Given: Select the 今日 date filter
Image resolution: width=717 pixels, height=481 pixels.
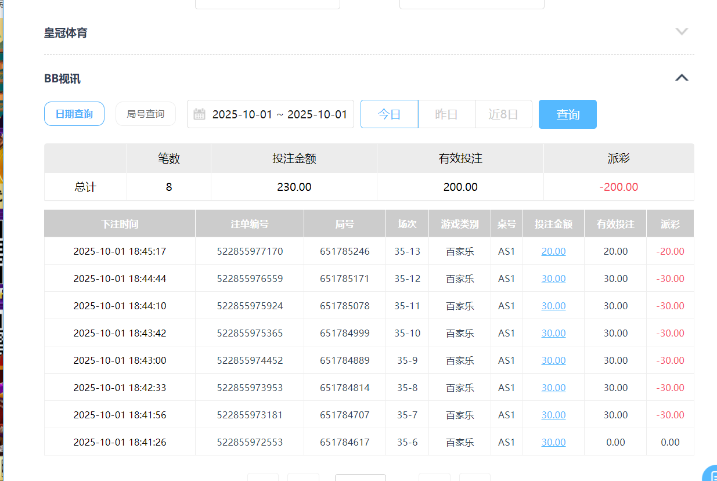Looking at the screenshot, I should click(x=389, y=114).
